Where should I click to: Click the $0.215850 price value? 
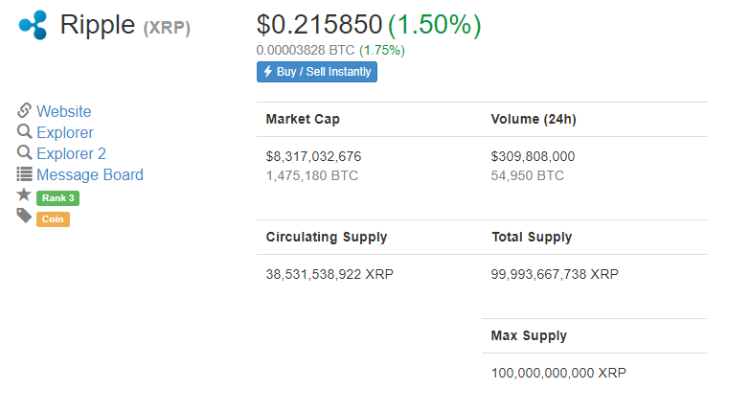click(319, 25)
